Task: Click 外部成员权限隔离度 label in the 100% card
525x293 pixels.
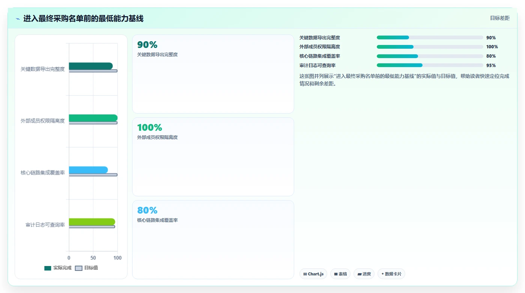Action: (x=158, y=138)
